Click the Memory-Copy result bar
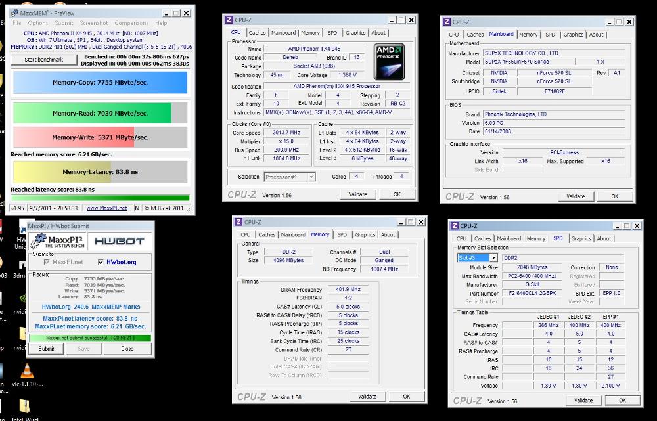The width and height of the screenshot is (657, 421). 100,83
